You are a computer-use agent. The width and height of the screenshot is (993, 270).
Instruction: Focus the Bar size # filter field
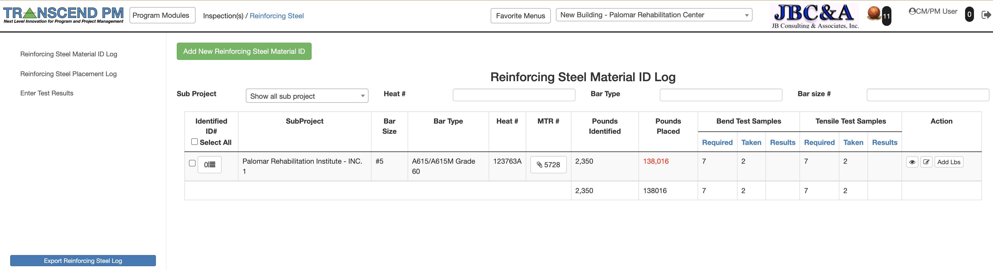pyautogui.click(x=928, y=95)
